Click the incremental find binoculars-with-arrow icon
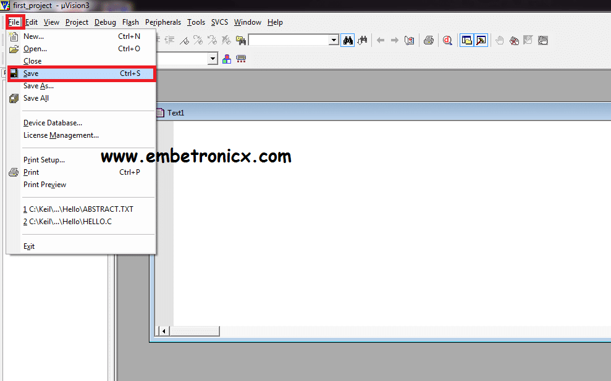Screen dimensions: 611x381 coord(363,40)
